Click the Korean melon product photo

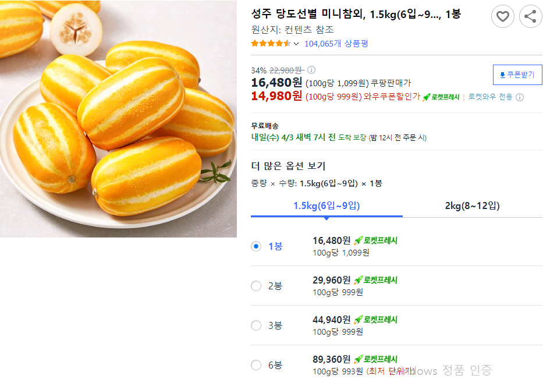click(x=118, y=119)
